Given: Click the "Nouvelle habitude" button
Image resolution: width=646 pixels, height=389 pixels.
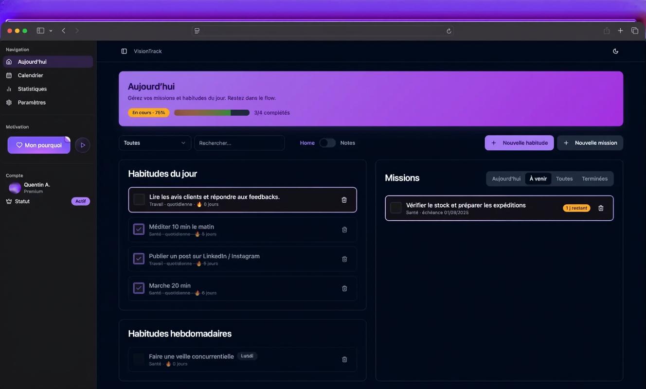Looking at the screenshot, I should (x=519, y=143).
